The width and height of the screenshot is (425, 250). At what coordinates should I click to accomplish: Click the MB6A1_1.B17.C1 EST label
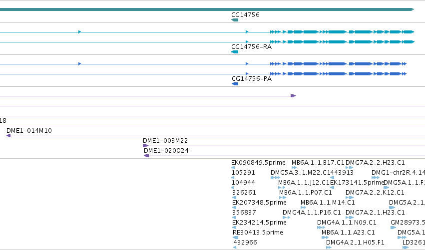click(318, 163)
